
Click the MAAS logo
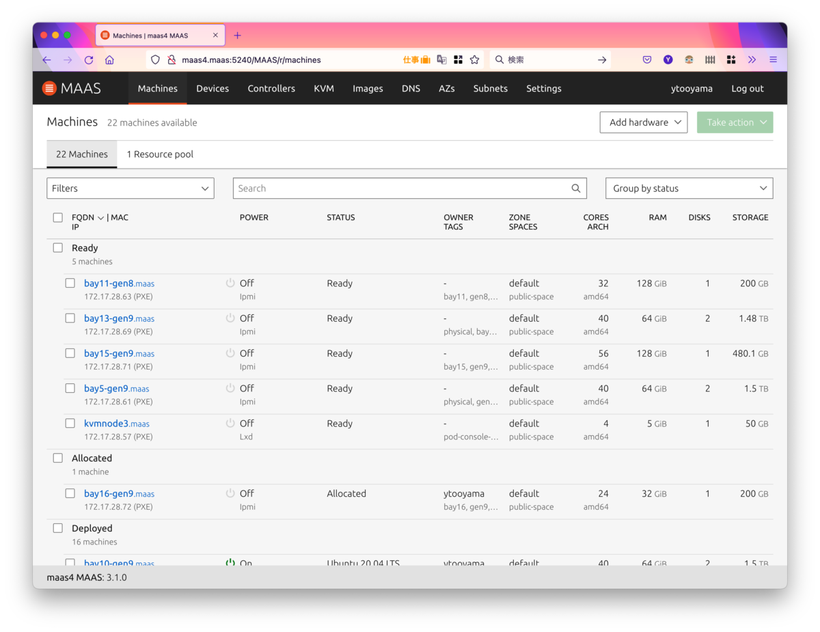tap(72, 88)
